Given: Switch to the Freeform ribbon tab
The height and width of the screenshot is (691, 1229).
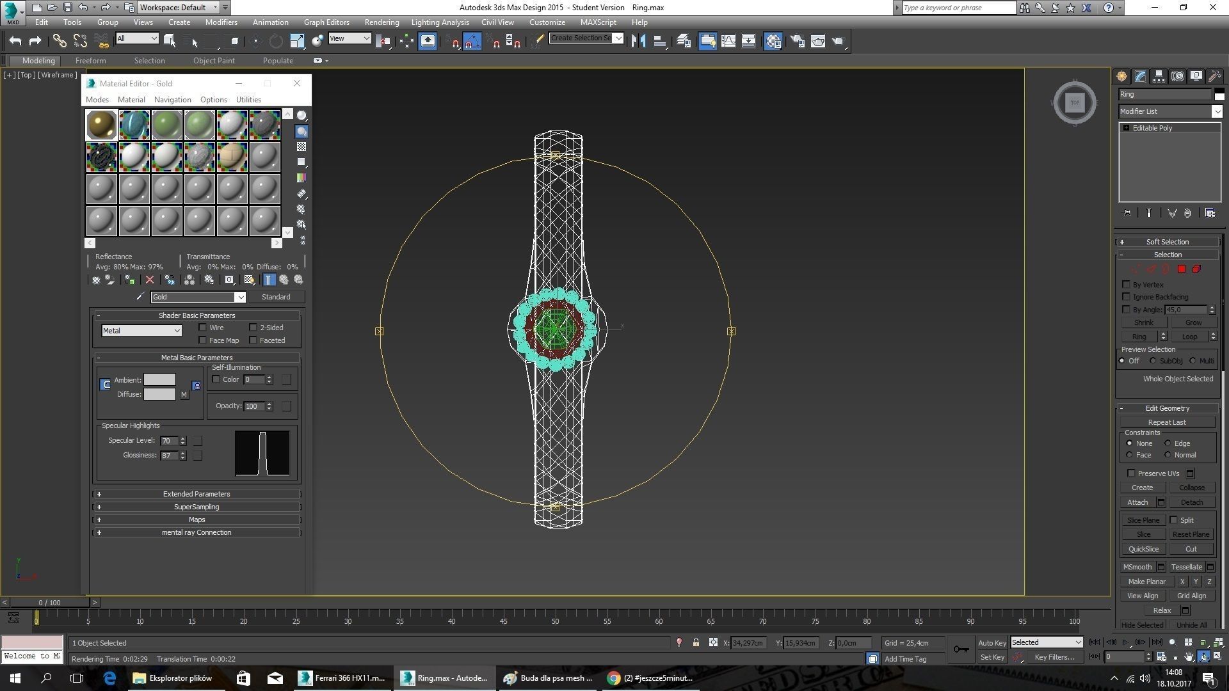Looking at the screenshot, I should [x=91, y=61].
